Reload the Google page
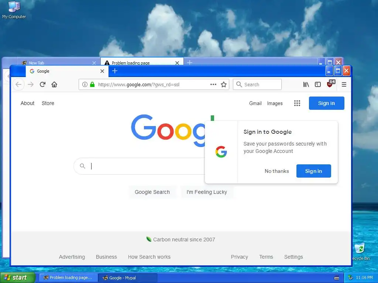378x283 pixels. click(42, 84)
